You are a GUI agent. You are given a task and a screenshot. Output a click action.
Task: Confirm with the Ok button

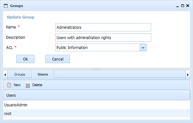click(25, 59)
